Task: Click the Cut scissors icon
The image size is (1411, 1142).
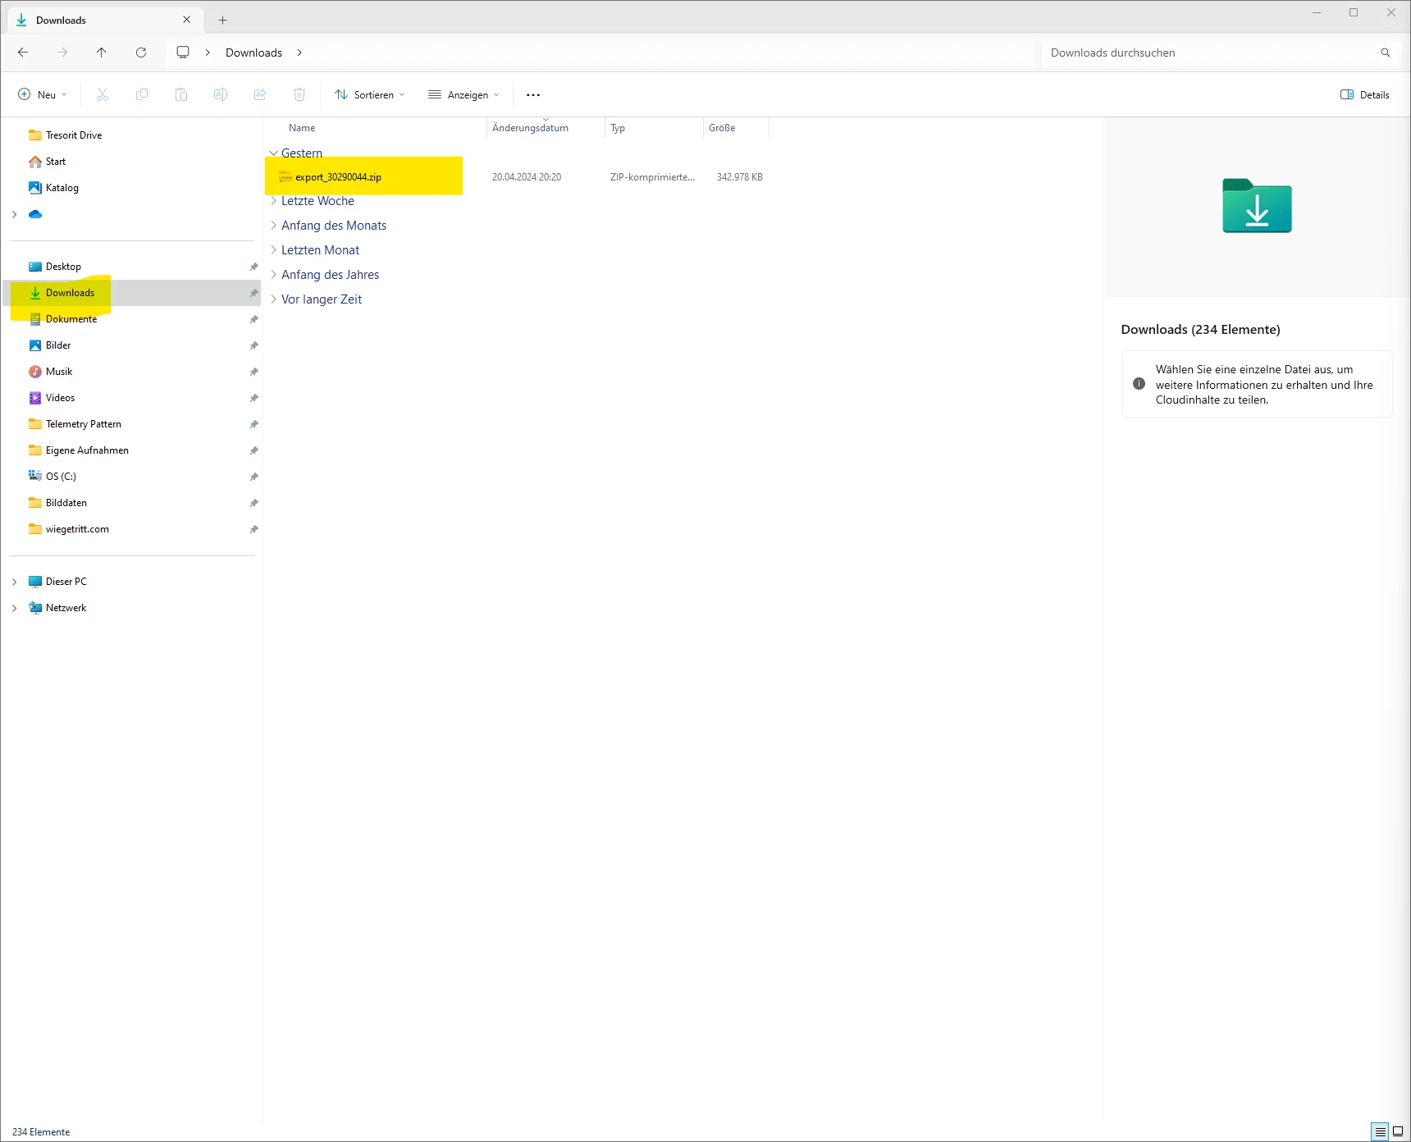Action: pos(103,95)
